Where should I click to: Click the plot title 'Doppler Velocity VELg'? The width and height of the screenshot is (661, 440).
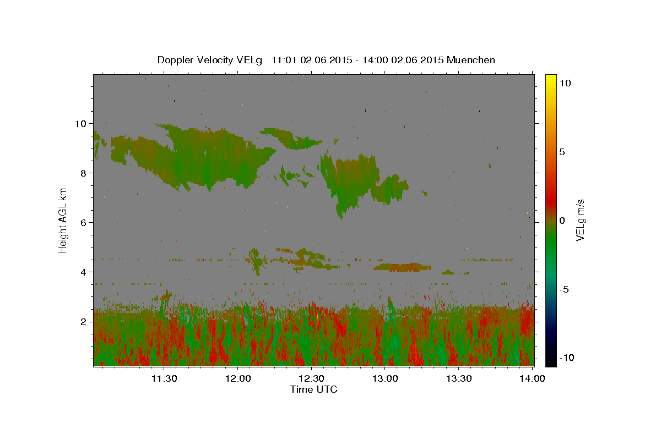[211, 60]
